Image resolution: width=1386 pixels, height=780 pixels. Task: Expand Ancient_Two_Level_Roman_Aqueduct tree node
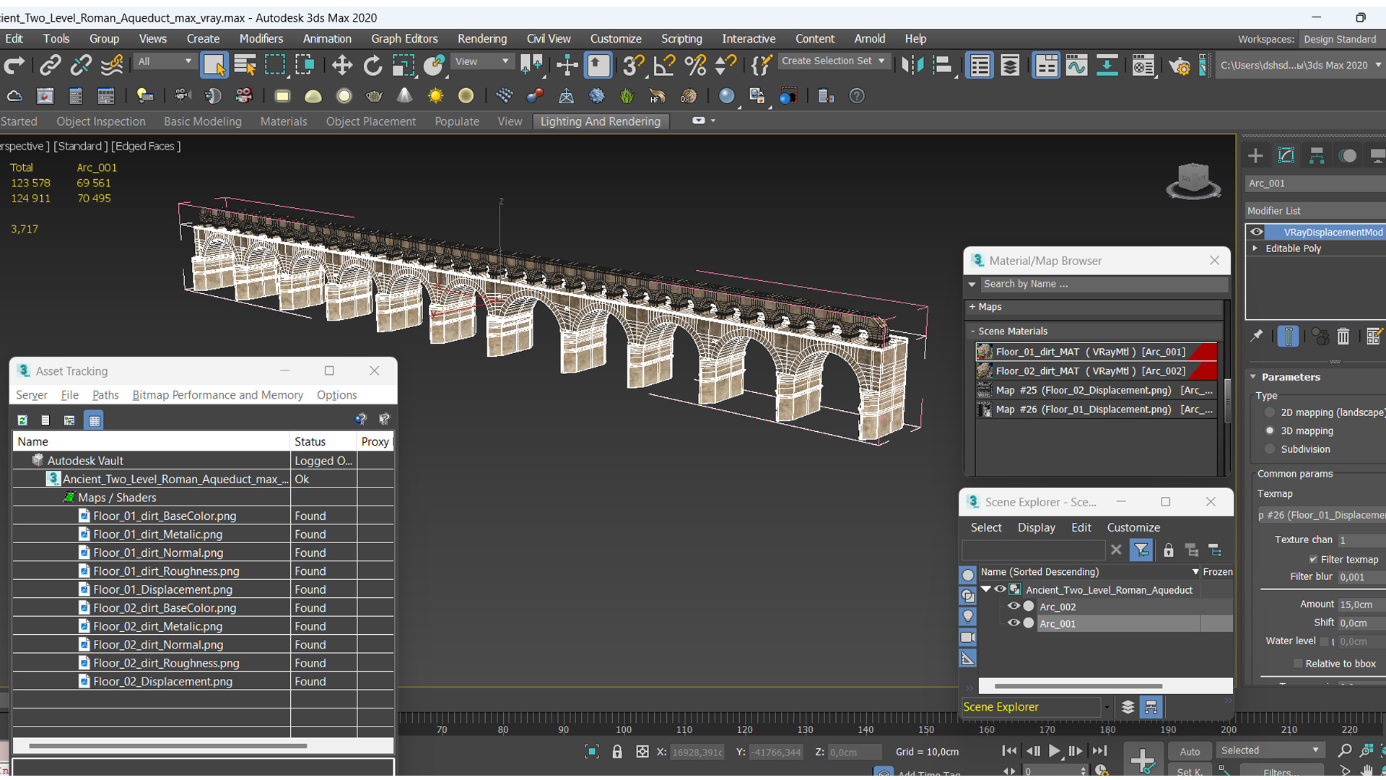[987, 589]
